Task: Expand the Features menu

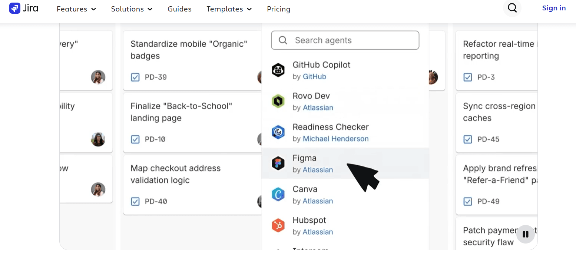Action: 76,9
